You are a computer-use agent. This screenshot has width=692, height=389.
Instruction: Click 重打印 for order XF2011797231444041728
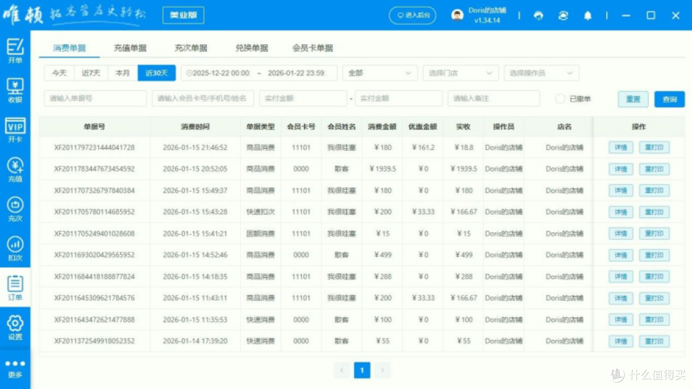654,147
